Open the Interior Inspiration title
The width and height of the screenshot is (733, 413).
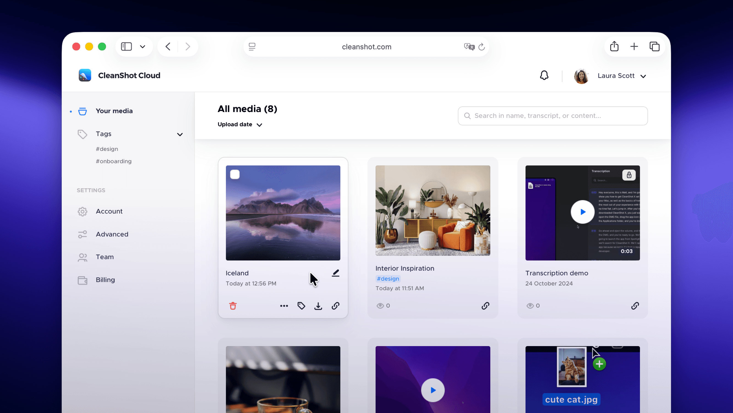pyautogui.click(x=405, y=268)
